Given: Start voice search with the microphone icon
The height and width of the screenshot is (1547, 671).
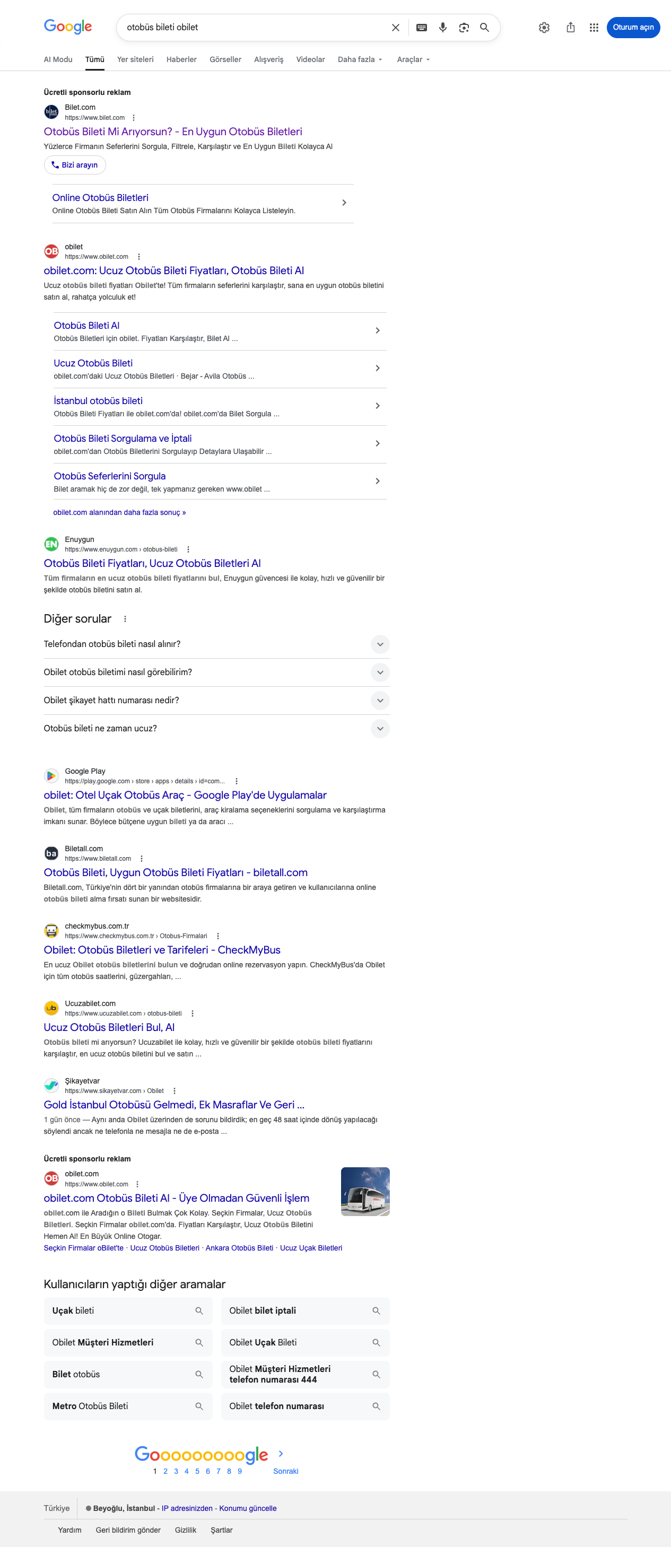Looking at the screenshot, I should point(443,28).
